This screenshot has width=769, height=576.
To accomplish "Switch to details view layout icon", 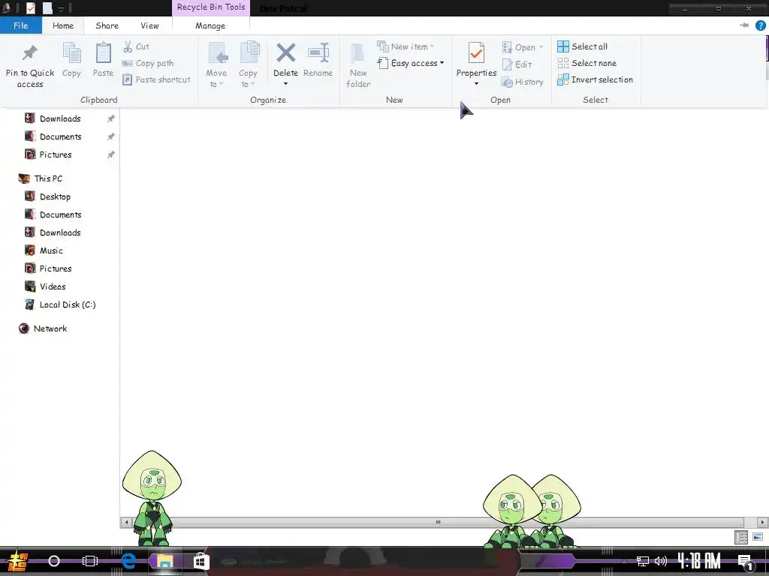I will coord(741,537).
